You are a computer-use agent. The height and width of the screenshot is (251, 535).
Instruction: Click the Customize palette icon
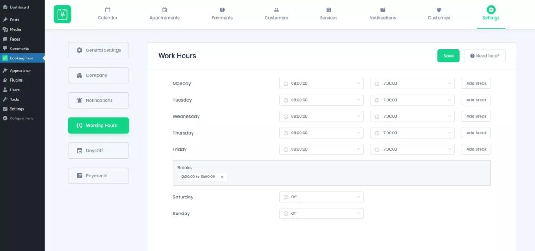(439, 10)
